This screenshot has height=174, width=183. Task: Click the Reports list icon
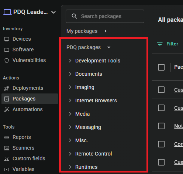[7, 137]
